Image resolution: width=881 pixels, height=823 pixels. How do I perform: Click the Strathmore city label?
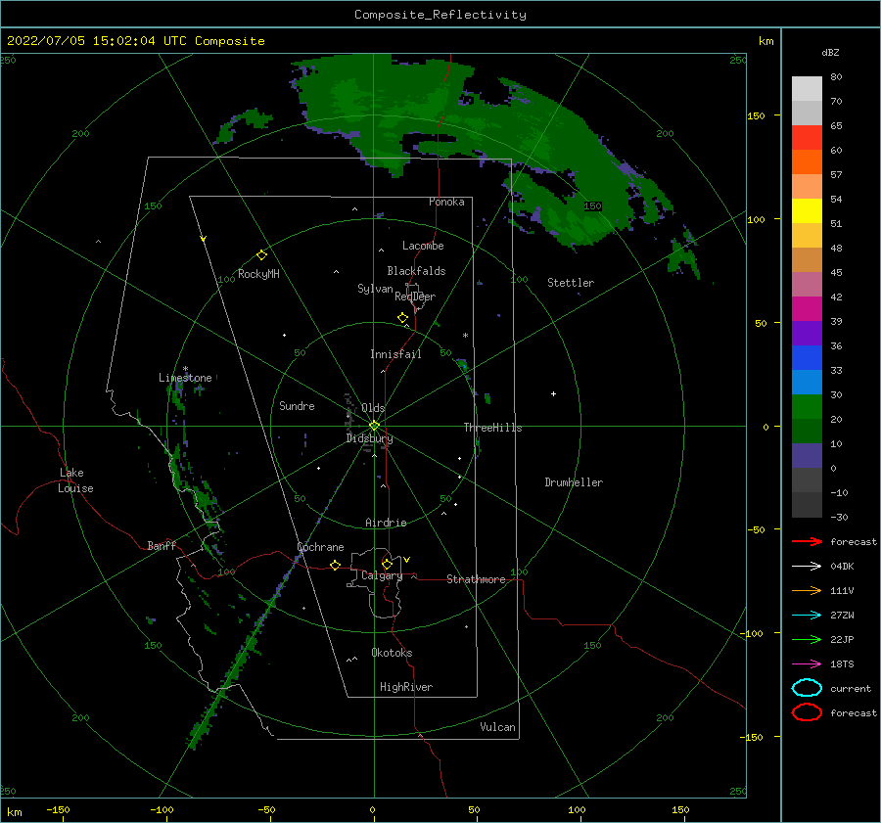[476, 579]
